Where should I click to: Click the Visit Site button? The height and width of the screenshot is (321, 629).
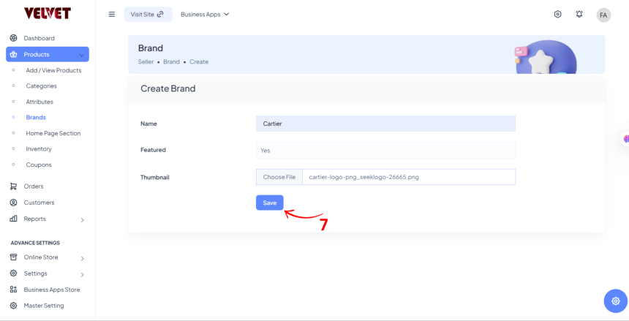(148, 14)
